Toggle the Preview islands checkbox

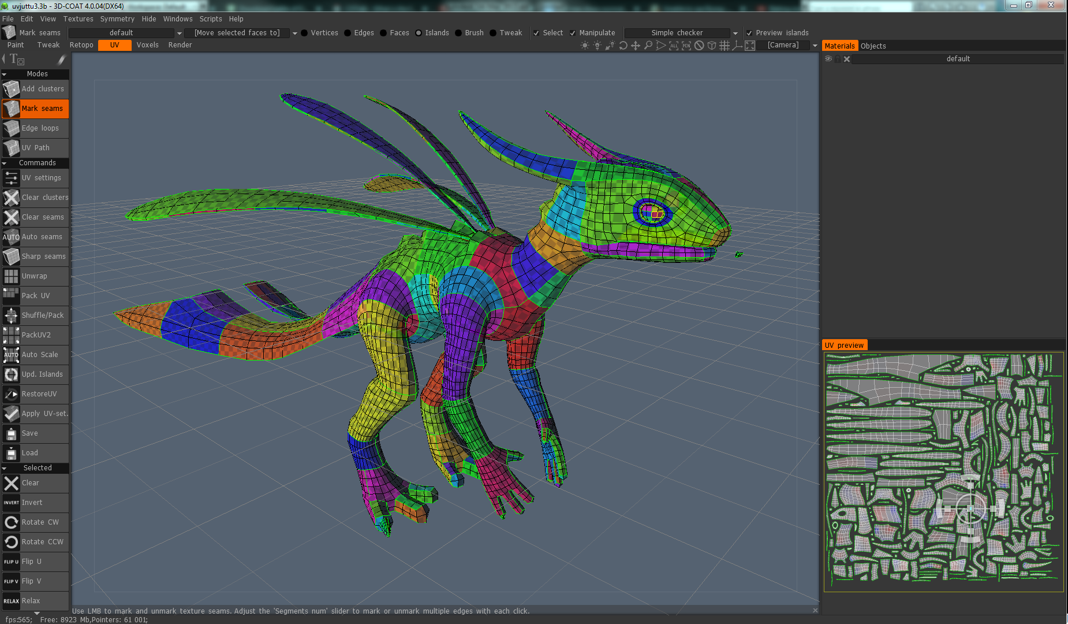click(749, 33)
